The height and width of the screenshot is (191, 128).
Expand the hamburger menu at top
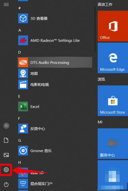tap(6, 5)
